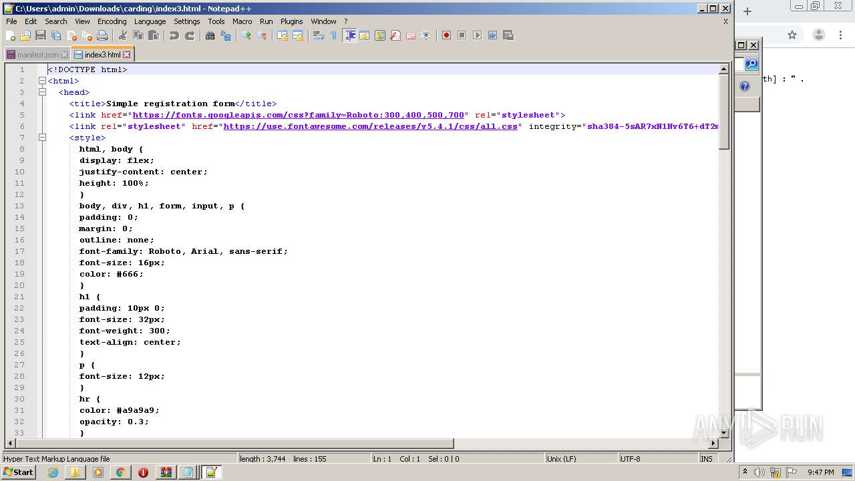855x481 pixels.
Task: Collapse the head fold on line 3
Action: (x=42, y=92)
